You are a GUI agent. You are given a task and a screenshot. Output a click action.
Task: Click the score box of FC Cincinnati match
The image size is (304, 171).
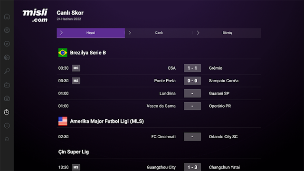(x=192, y=137)
